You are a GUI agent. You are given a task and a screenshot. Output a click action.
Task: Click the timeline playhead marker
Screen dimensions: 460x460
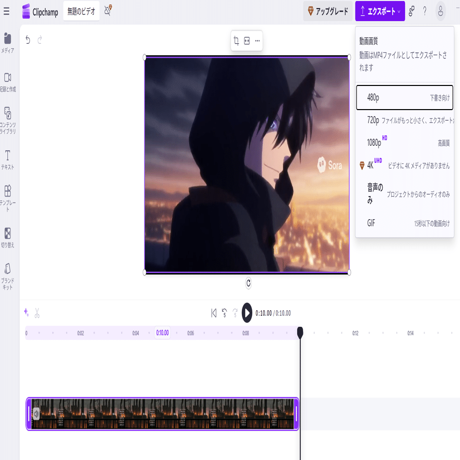point(300,333)
